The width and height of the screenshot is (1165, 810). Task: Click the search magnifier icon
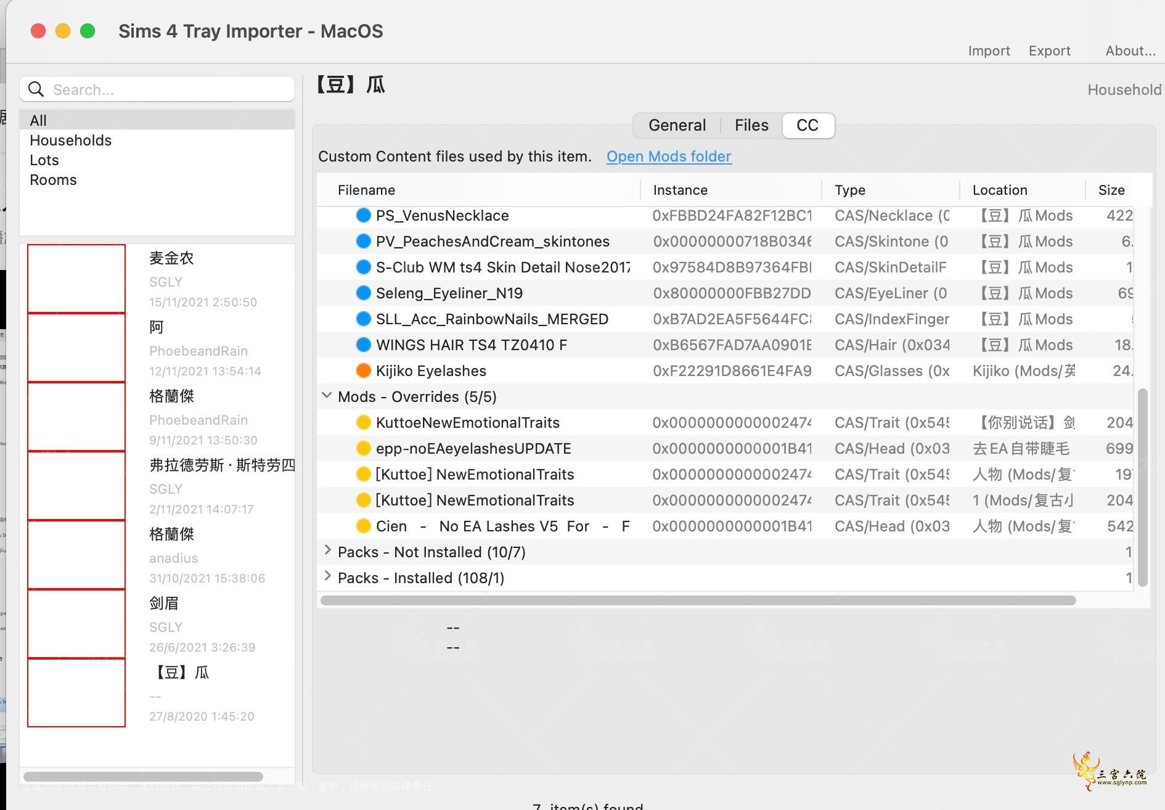36,89
